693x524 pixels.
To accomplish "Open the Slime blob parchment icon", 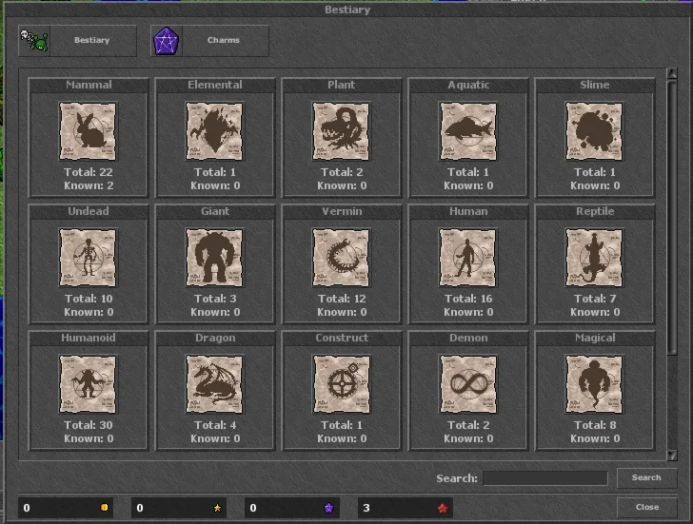I will 594,131.
